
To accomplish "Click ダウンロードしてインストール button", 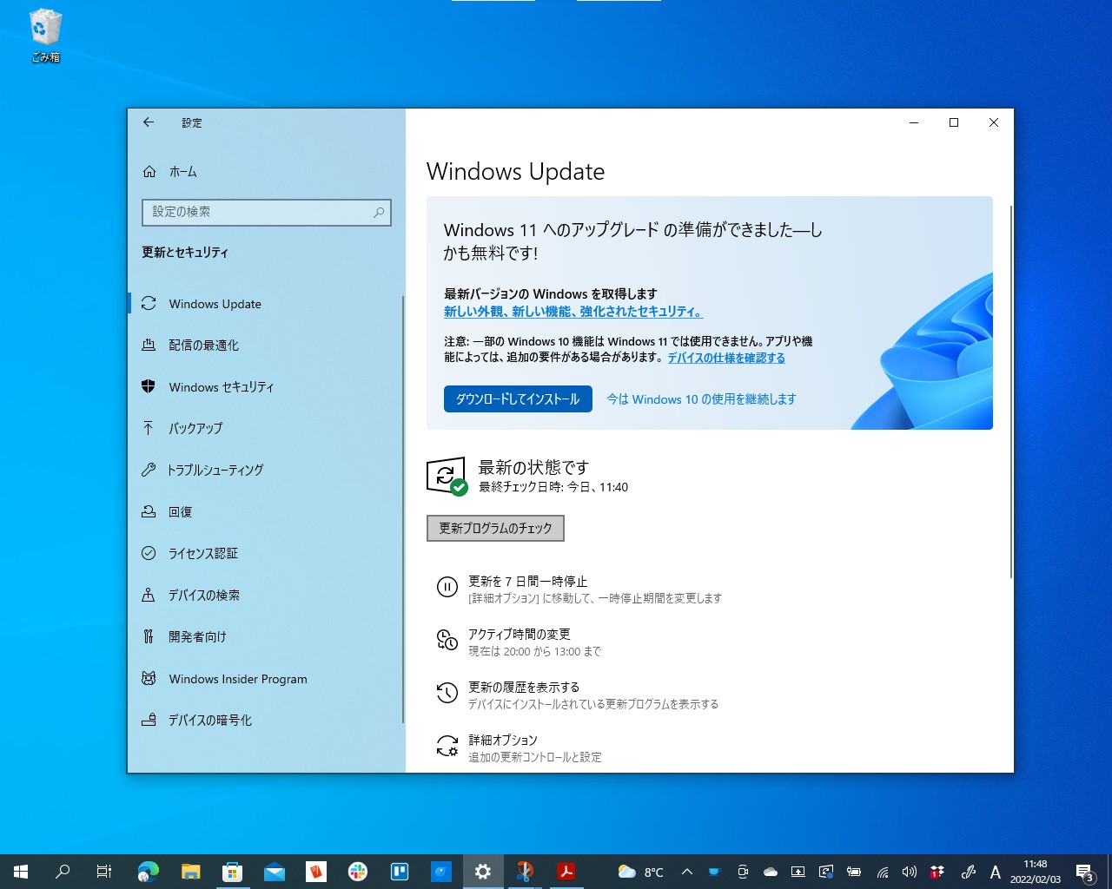I will tap(517, 398).
